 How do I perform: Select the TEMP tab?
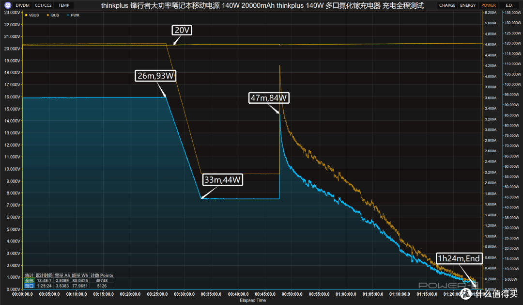click(64, 5)
